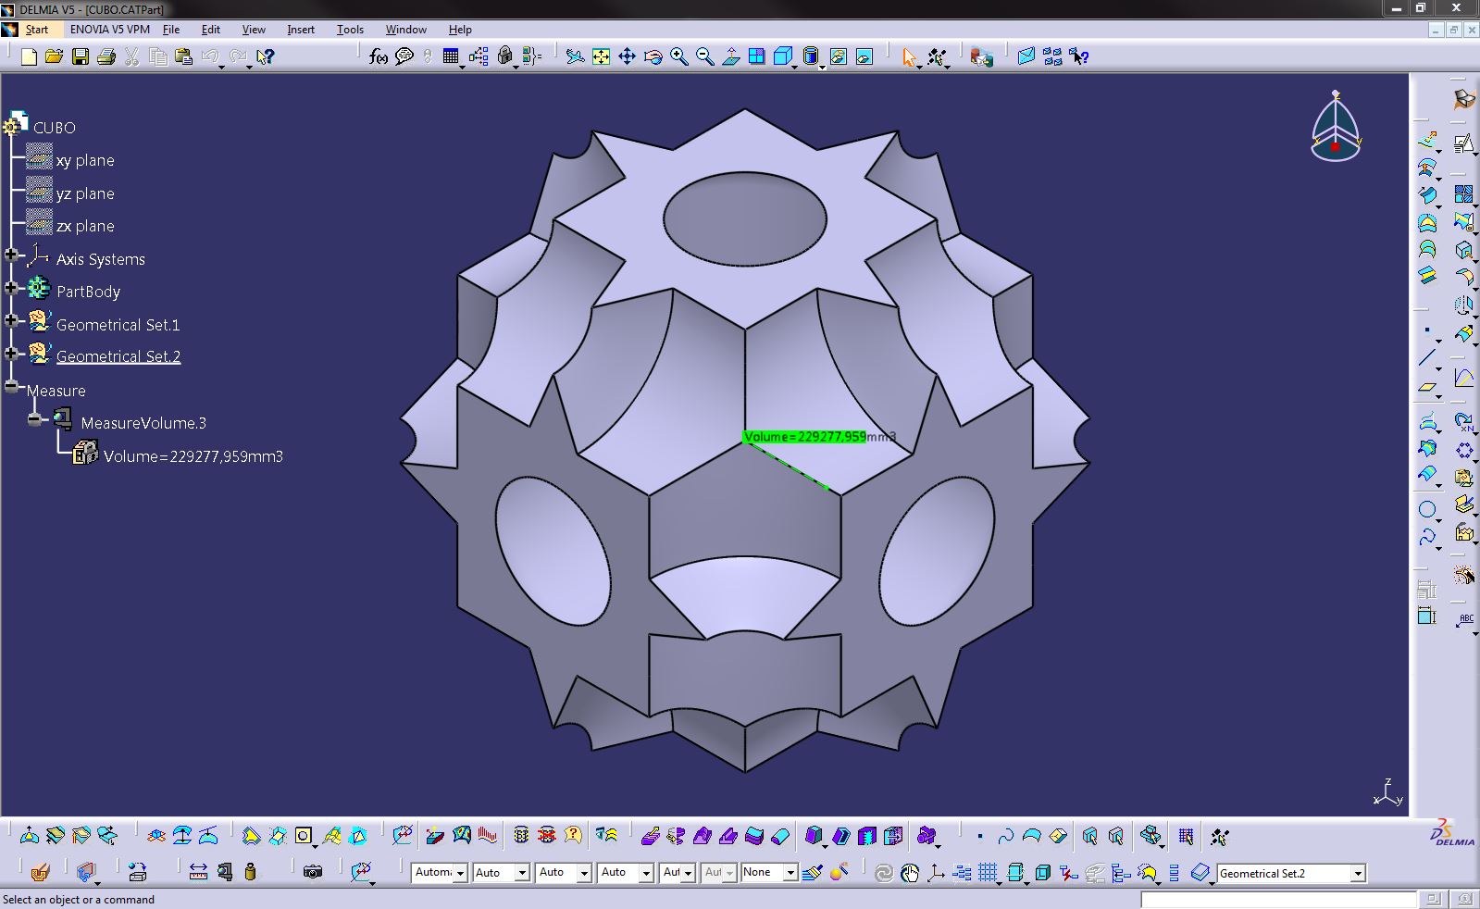
Task: Click the Capture camera icon
Action: [x=313, y=872]
